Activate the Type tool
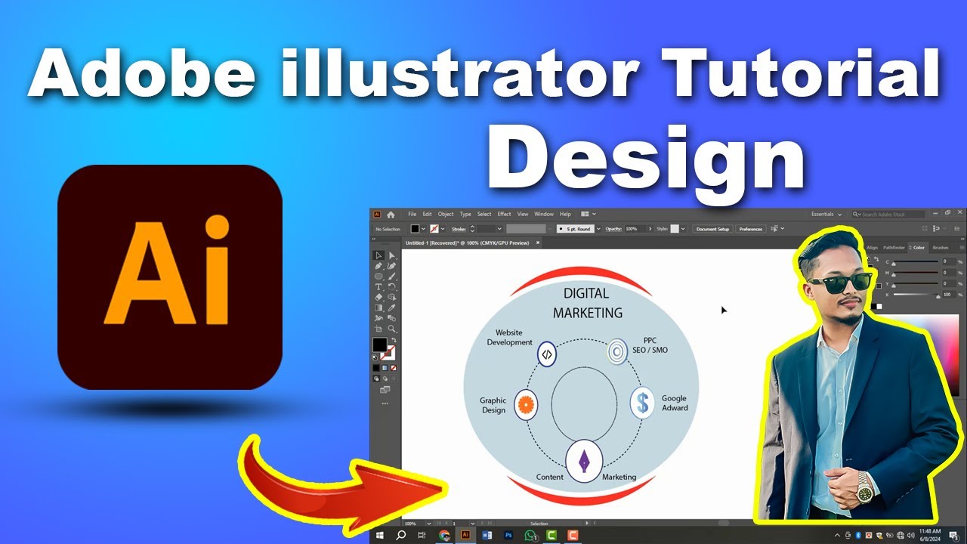 [378, 286]
